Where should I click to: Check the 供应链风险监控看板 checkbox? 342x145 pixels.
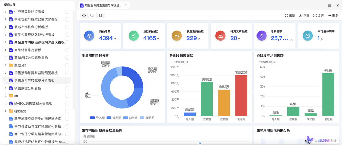tap(67, 12)
